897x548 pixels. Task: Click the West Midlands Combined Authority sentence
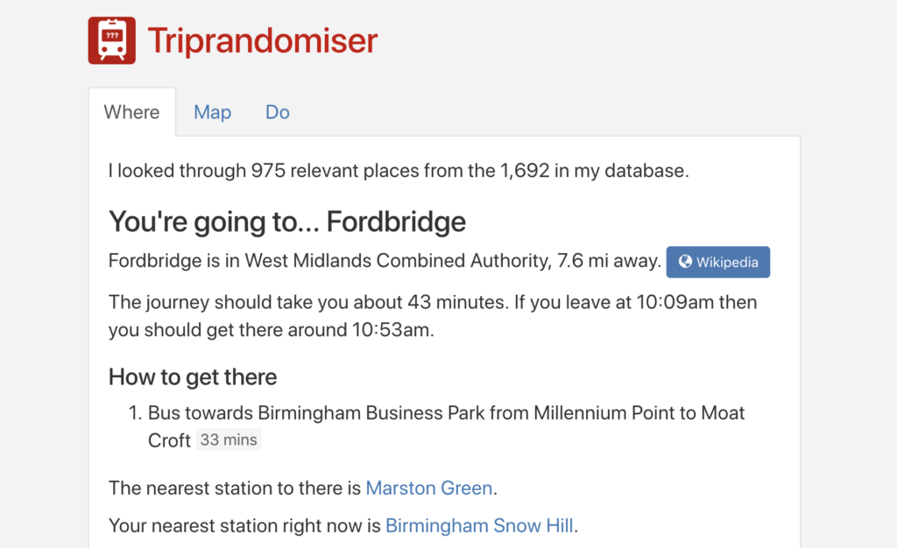[384, 261]
